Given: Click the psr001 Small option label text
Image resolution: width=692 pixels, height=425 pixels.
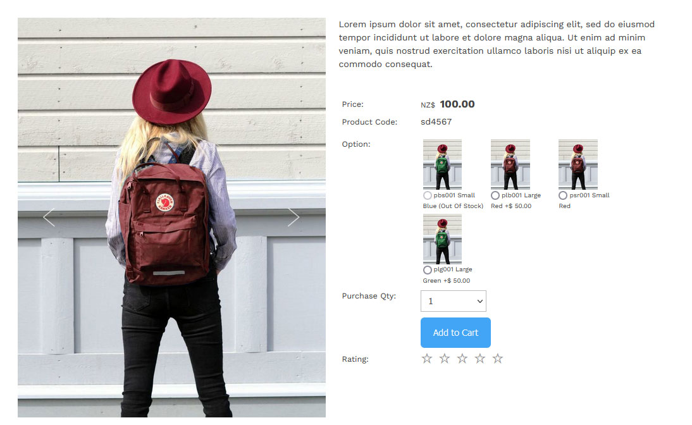Looking at the screenshot, I should (589, 195).
